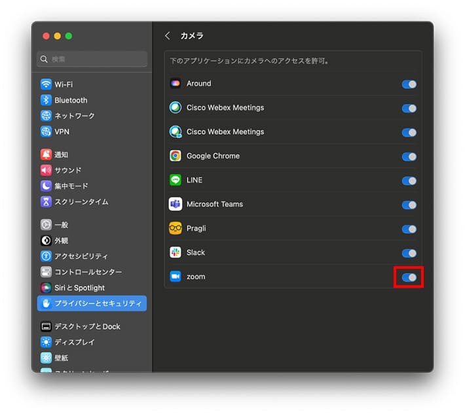
Task: Click the Microsoft Teams app icon
Action: pos(176,204)
